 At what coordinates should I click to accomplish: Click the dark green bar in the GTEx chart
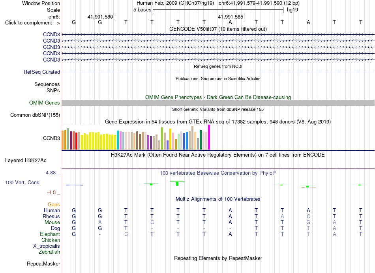pos(201,140)
